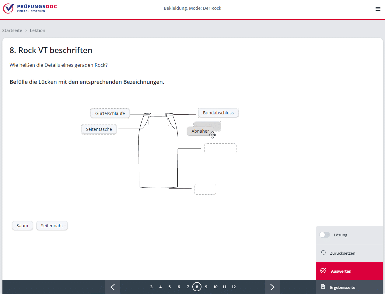Image resolution: width=385 pixels, height=294 pixels.
Task: Select current question 8 in pager
Action: pos(197,287)
